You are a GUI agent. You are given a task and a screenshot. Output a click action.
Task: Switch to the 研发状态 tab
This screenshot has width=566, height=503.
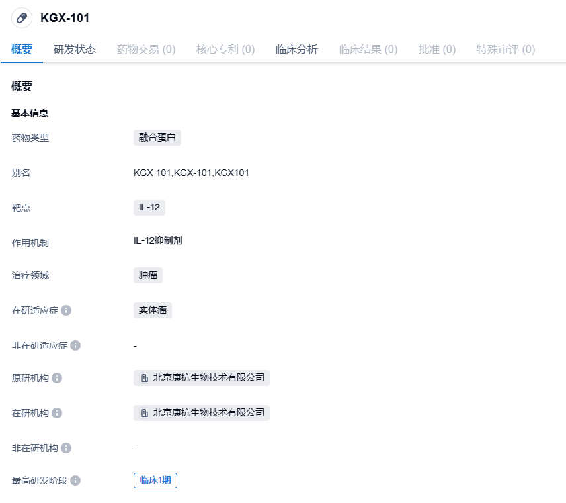74,49
